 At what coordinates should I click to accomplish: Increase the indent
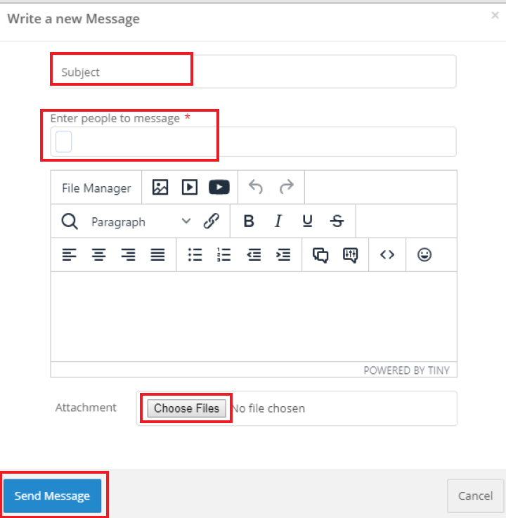tap(283, 254)
